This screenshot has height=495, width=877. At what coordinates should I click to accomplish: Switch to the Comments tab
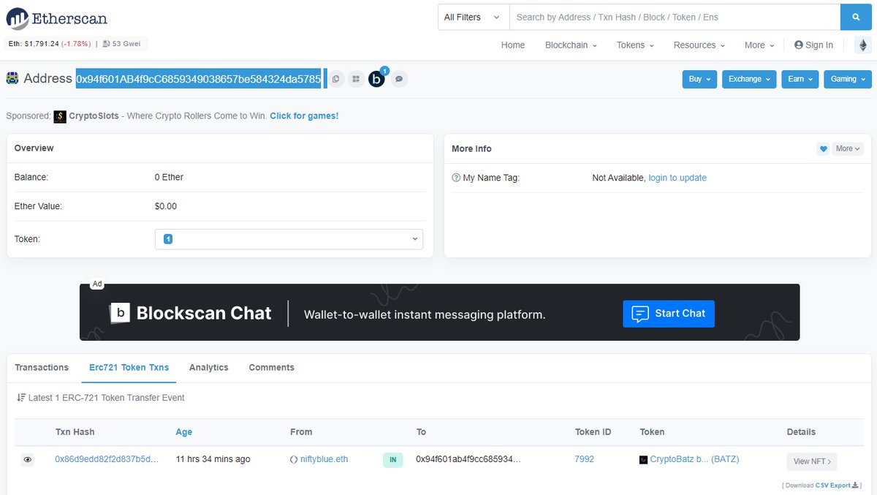coord(272,368)
